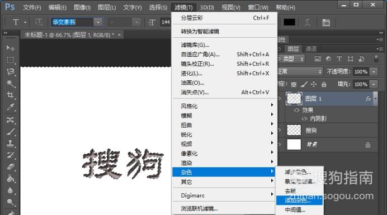
Task: Select the Blur tool
Action: [x=10, y=190]
